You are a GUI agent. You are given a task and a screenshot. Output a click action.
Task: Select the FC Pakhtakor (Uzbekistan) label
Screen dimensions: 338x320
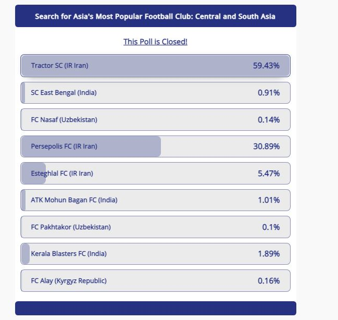[71, 227]
